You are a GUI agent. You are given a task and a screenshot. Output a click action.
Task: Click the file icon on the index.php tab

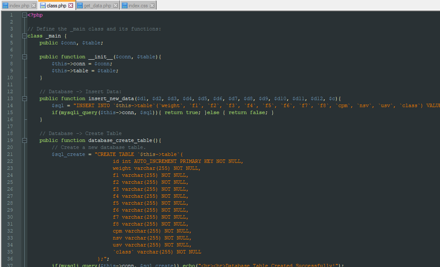coord(6,6)
